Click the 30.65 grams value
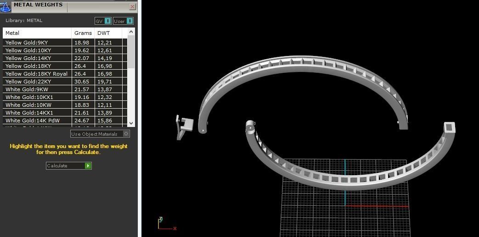Screen dimensions: 479x237 [x=82, y=82]
